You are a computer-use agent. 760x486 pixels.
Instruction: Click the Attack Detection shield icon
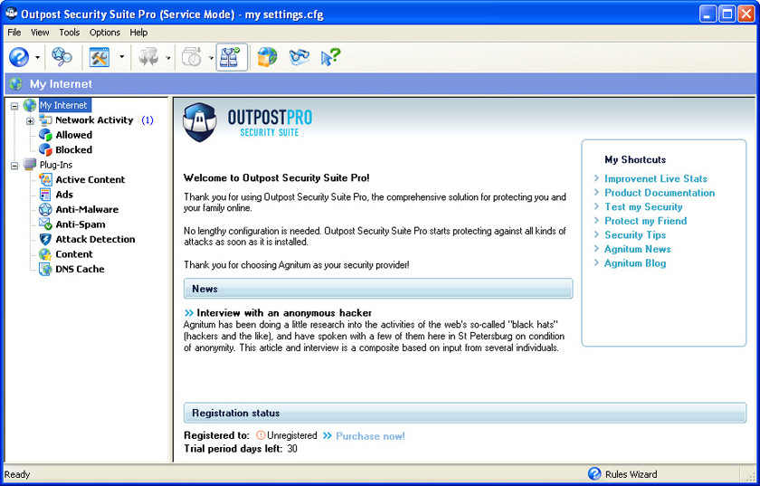click(45, 239)
